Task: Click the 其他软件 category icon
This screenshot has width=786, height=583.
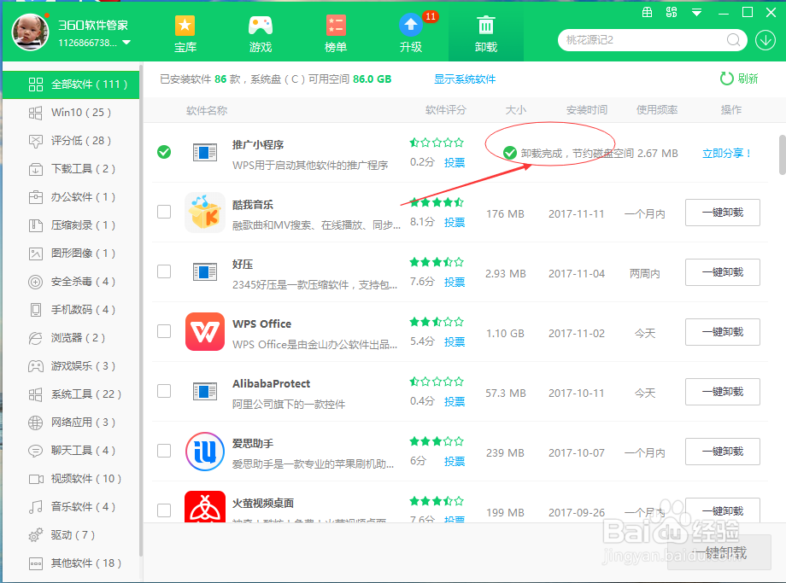Action: coord(36,564)
